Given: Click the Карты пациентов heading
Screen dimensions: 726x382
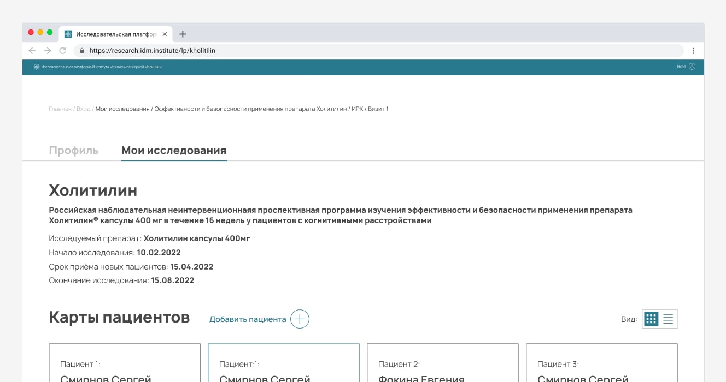Looking at the screenshot, I should pos(119,317).
